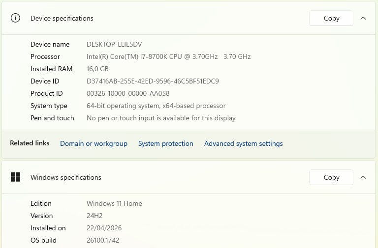Open the Domain or workgroup link
The image size is (378, 248).
pyautogui.click(x=94, y=143)
